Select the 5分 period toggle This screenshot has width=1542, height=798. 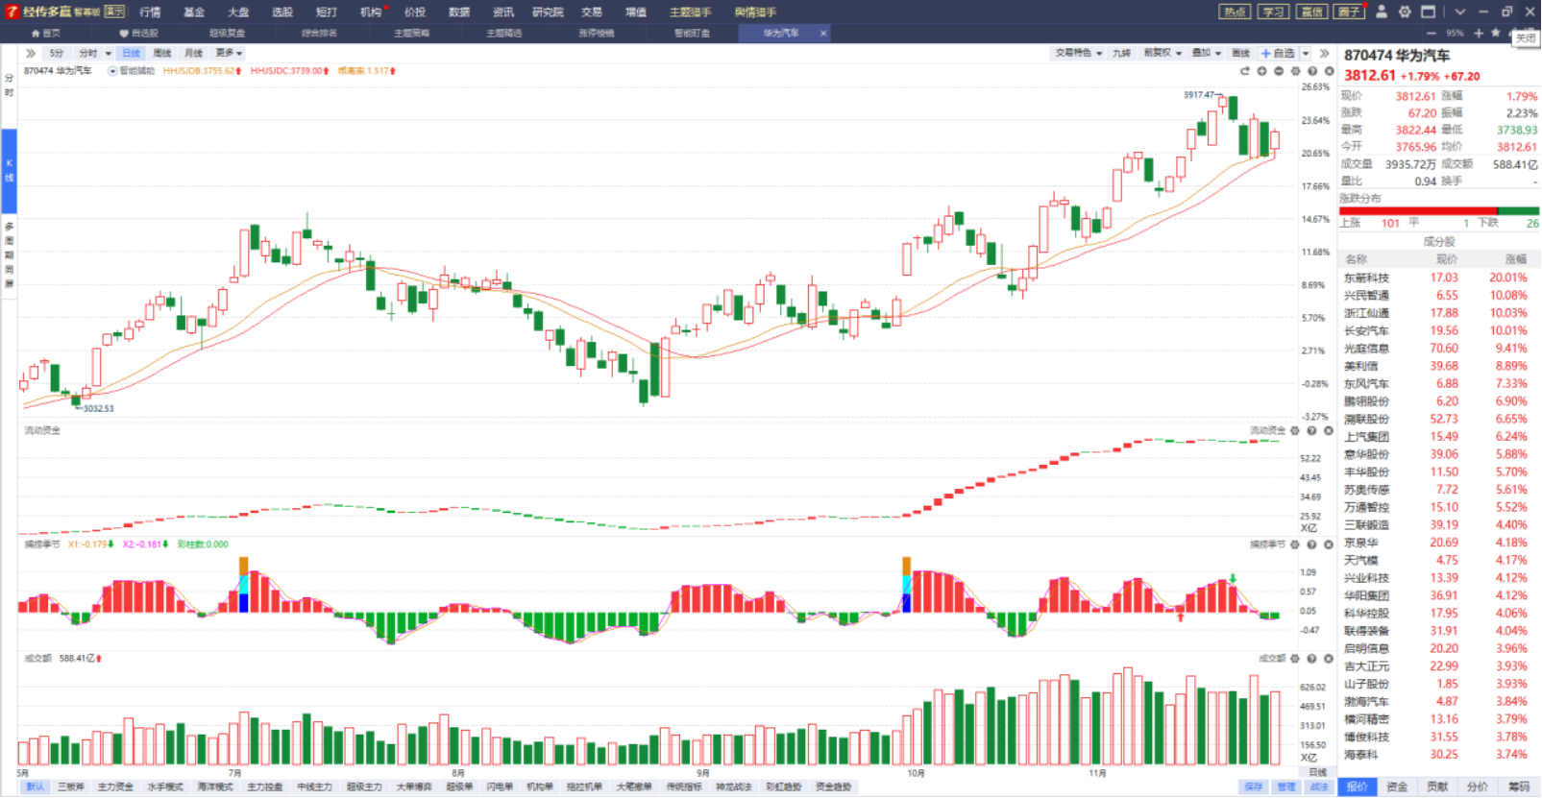point(57,53)
